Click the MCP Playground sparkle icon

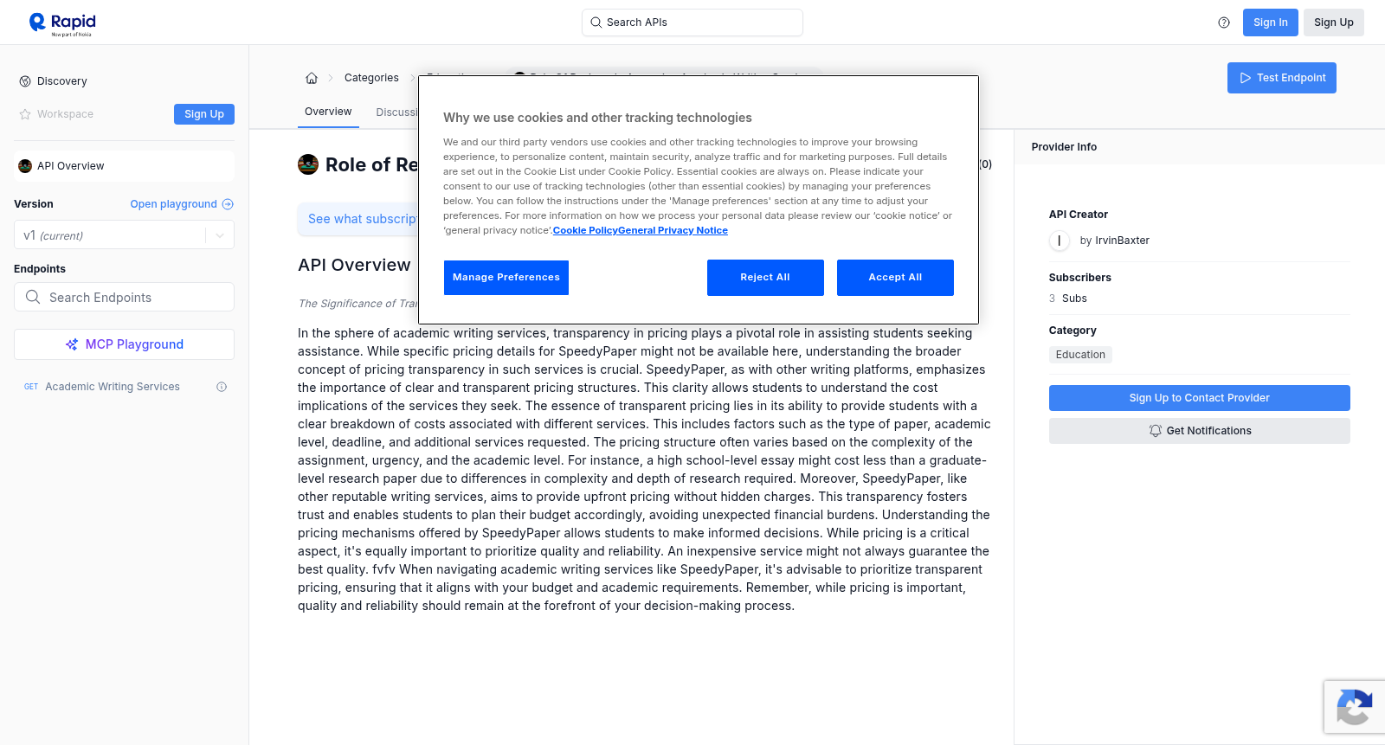point(72,344)
